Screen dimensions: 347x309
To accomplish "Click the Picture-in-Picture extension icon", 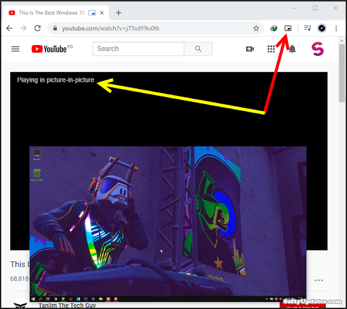I will click(x=288, y=28).
